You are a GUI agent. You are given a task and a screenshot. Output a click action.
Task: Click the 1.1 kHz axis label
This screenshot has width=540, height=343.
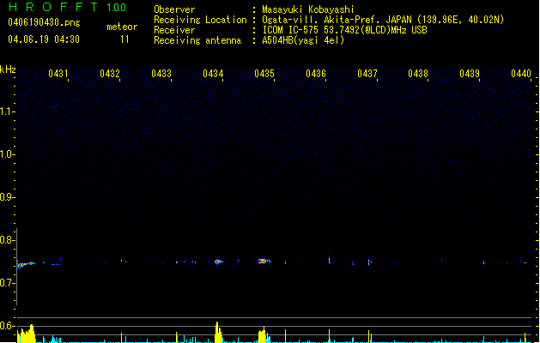7,111
